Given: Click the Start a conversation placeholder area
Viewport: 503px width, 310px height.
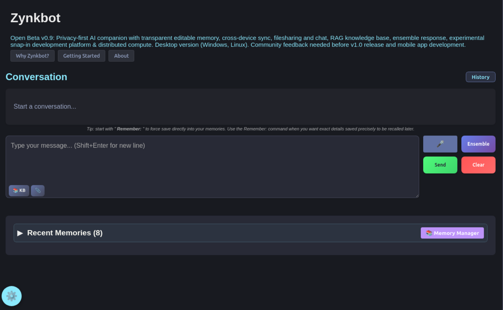Looking at the screenshot, I should click(250, 107).
